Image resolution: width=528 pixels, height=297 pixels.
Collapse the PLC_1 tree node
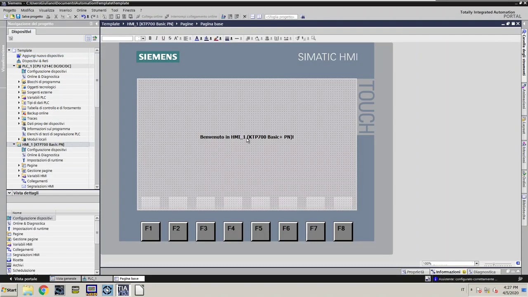14,66
